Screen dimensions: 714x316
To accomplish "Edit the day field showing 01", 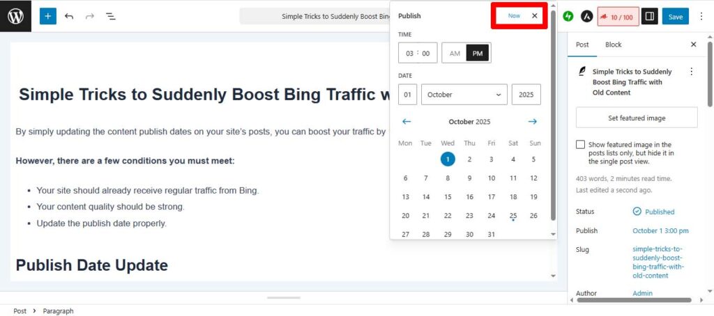I will [407, 95].
